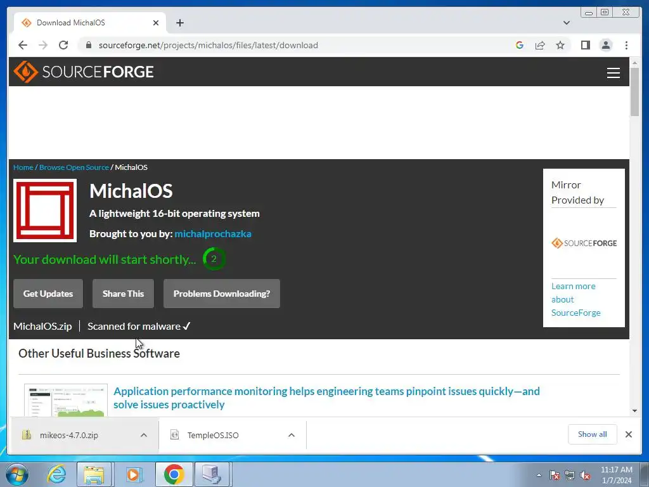Bookmark this page with the star
This screenshot has width=649, height=487.
click(560, 45)
